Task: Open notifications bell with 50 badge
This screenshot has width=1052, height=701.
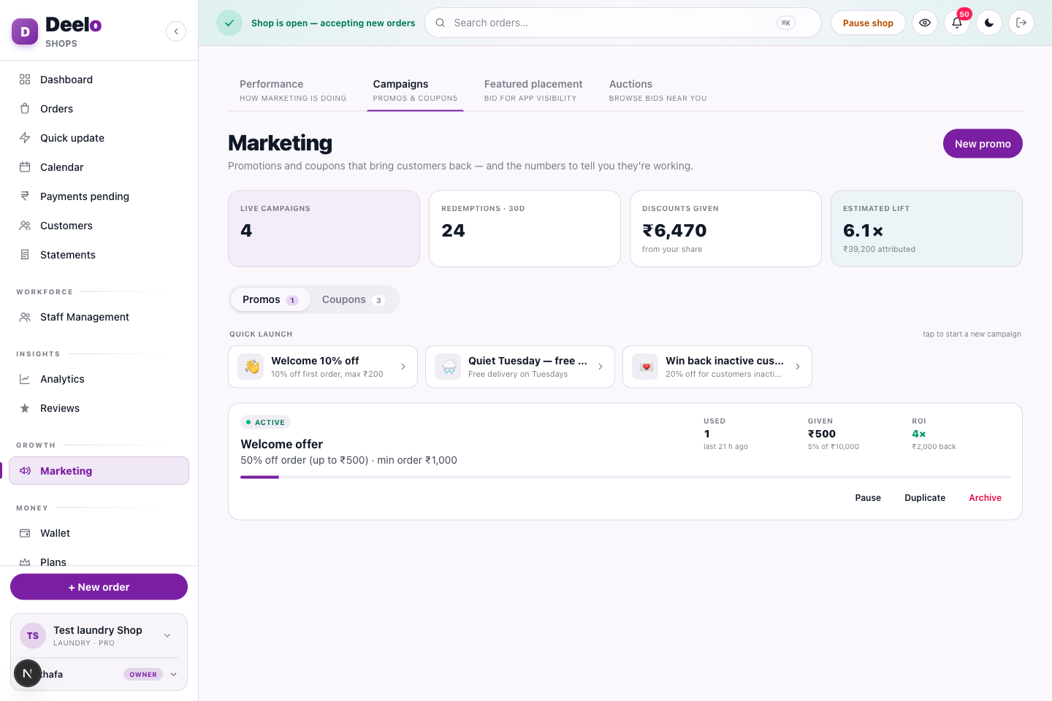Action: point(957,23)
